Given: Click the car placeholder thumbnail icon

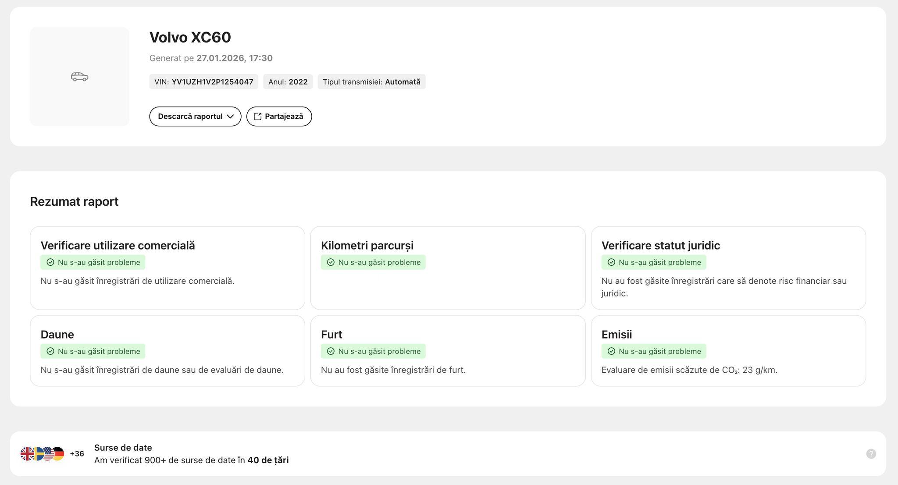Looking at the screenshot, I should click(79, 77).
